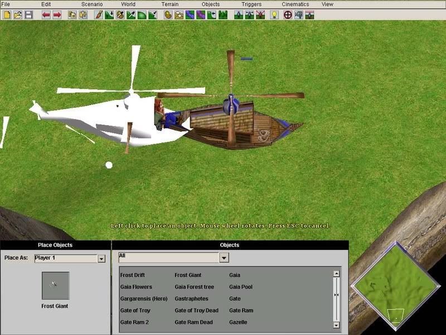
Task: Select Gaia Forest tree from objects list
Action: [194, 287]
